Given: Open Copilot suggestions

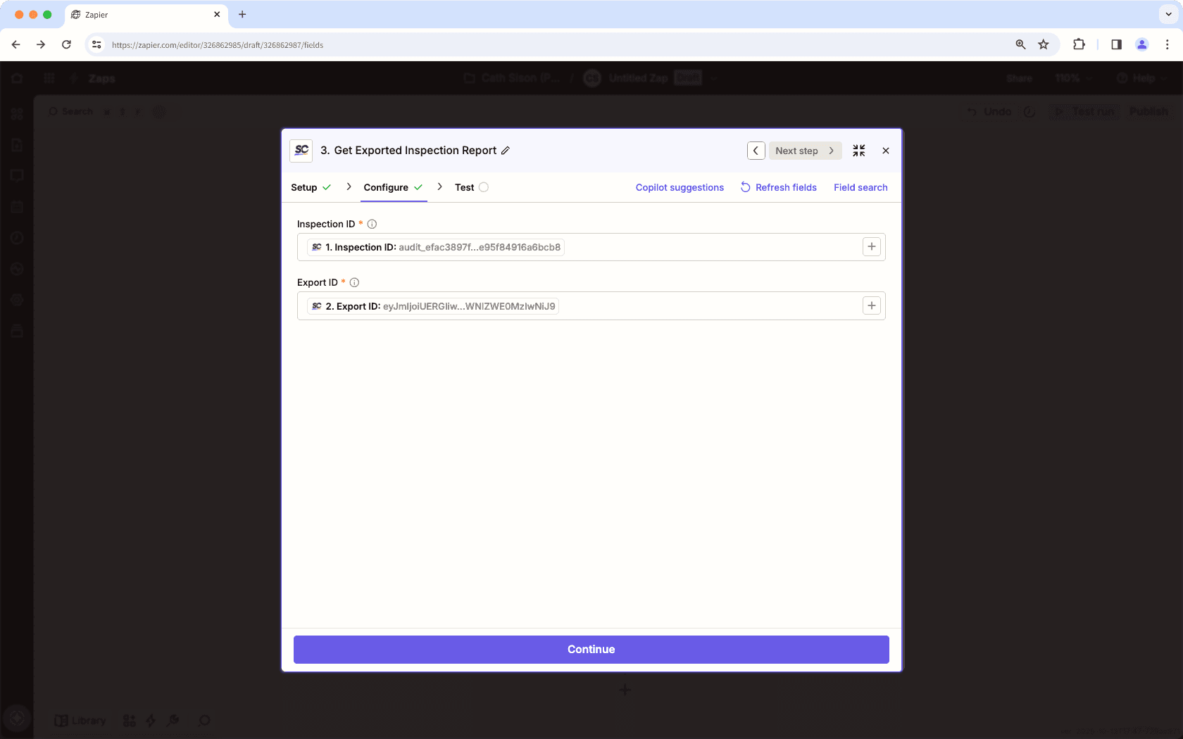Looking at the screenshot, I should (x=679, y=187).
